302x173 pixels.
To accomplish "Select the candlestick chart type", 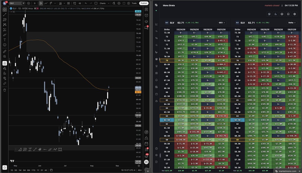I will [41, 3].
